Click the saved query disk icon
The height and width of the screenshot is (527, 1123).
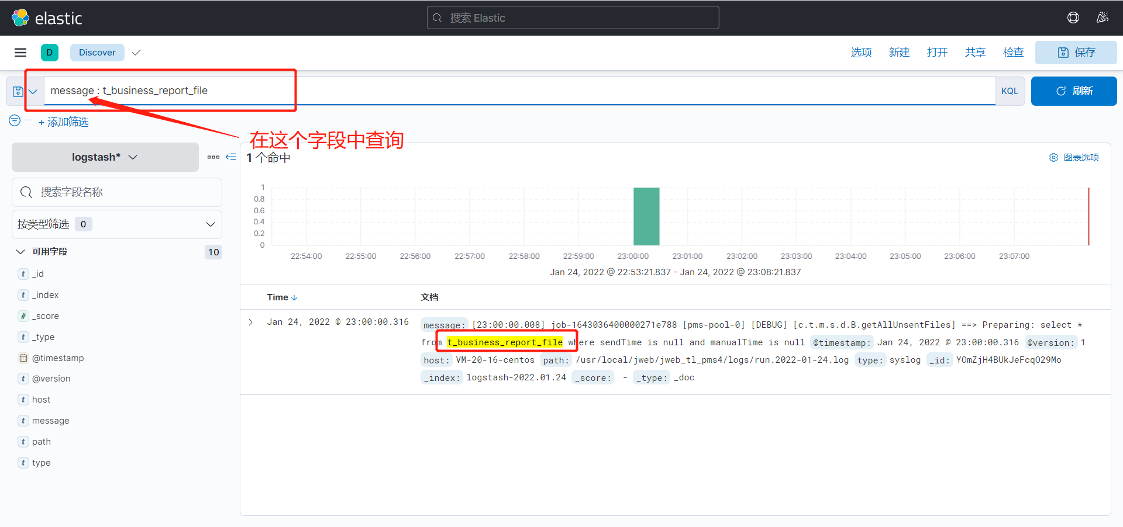coord(19,92)
